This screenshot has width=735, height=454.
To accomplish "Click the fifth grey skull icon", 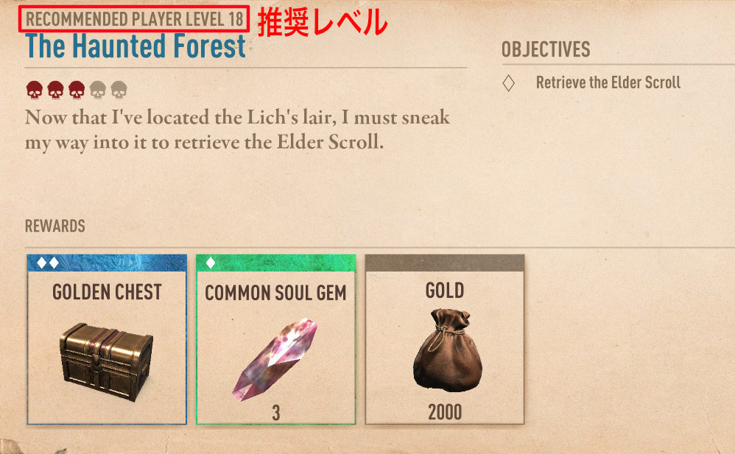I will (x=119, y=90).
